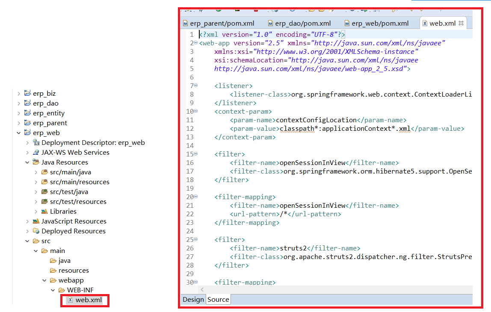Click the WEB-INF folder icon
This screenshot has height=312, width=491.
[x=62, y=290]
